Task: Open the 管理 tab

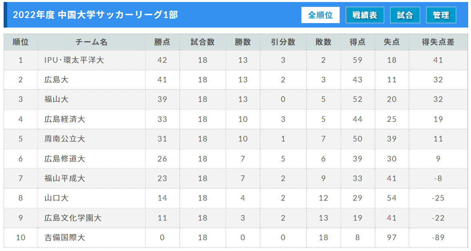Action: pos(441,15)
